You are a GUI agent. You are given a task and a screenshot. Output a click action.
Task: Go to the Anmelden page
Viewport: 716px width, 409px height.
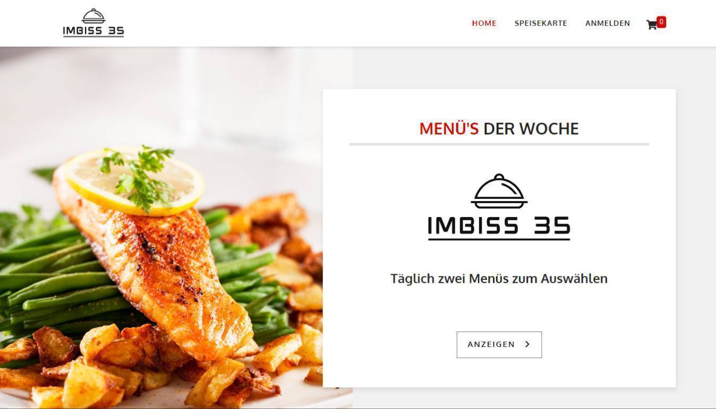point(608,23)
